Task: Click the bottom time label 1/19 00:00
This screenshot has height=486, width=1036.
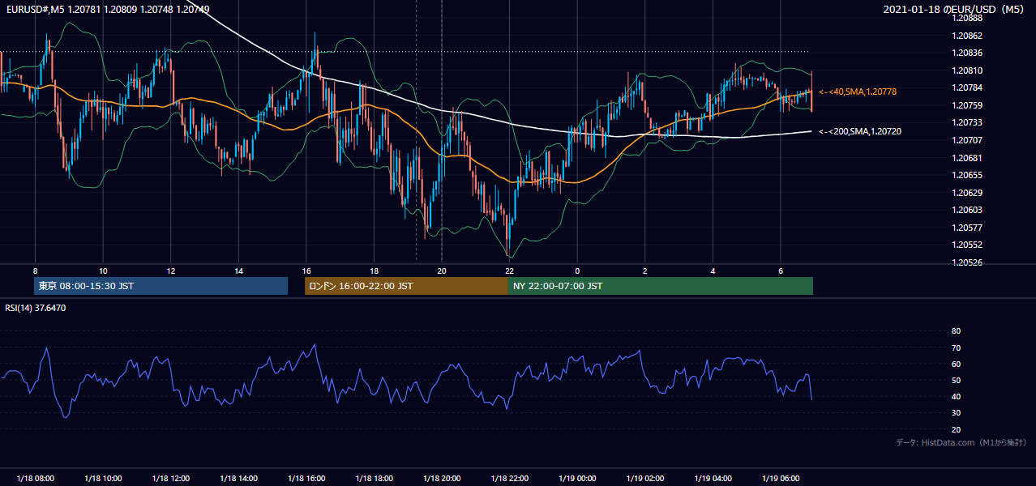Action: pos(577,479)
